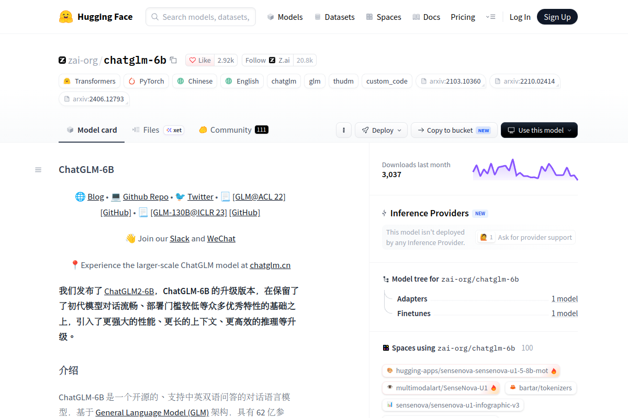The image size is (628, 418).
Task: Open the sensenova/sensenova-u1-infographic-v3 space
Action: [x=453, y=405]
